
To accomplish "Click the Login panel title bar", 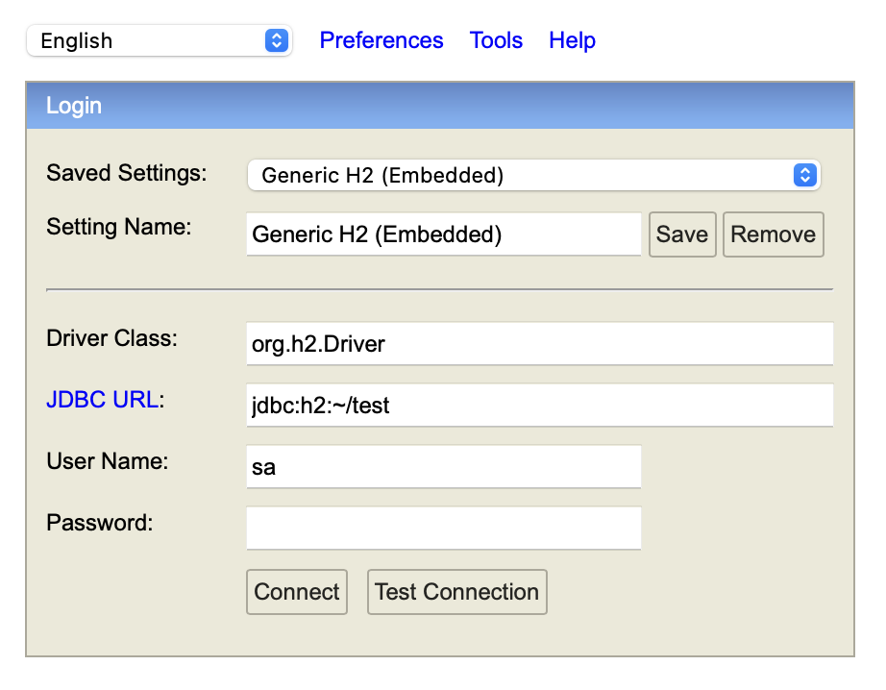I will [x=439, y=106].
